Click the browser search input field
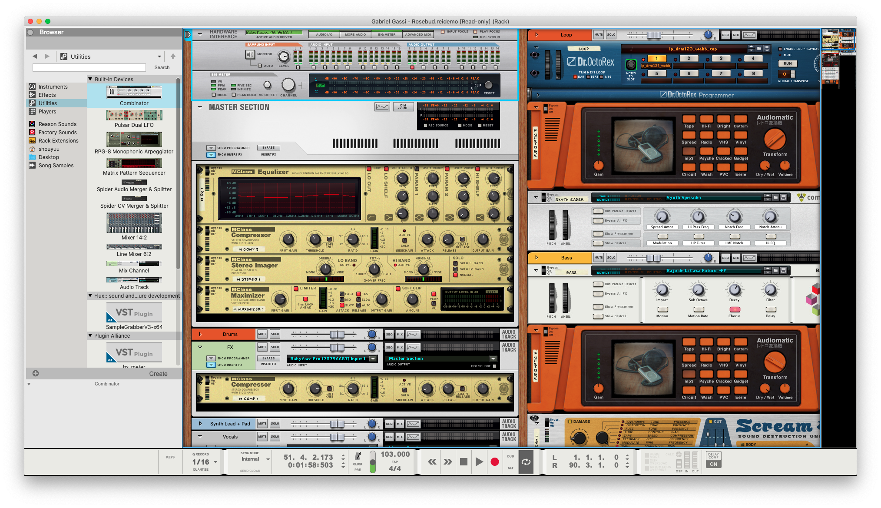This screenshot has height=508, width=881. [89, 67]
